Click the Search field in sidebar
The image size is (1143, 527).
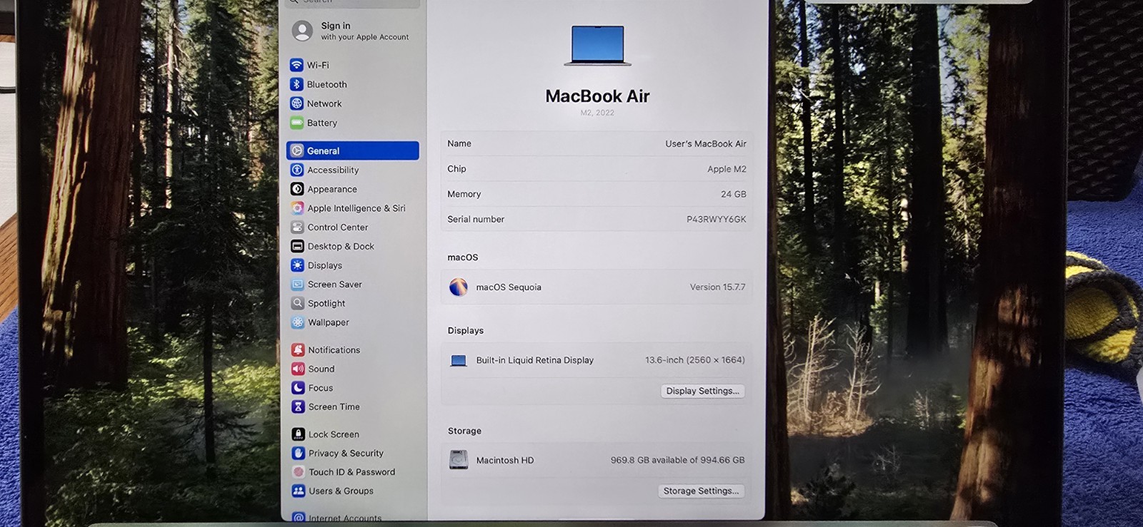click(353, 3)
